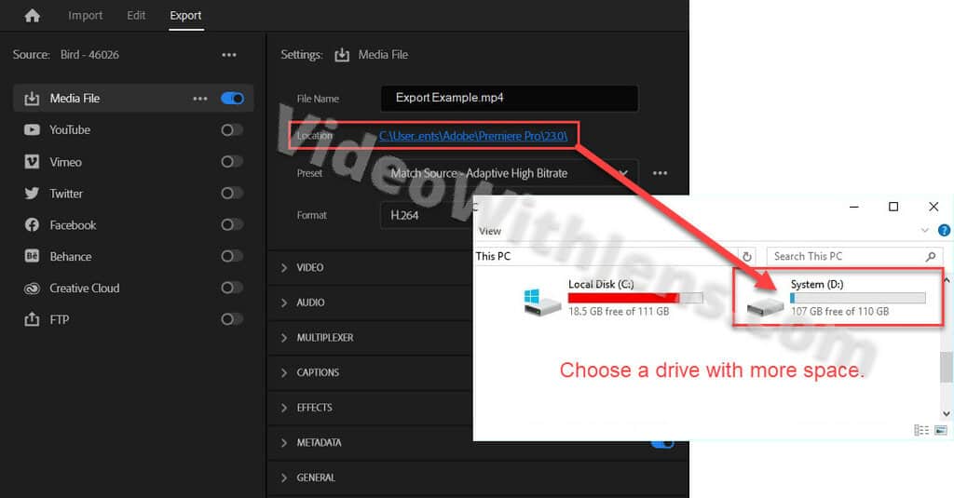Screen dimensions: 954x498
Task: Enable the FTP upload toggle
Action: [232, 319]
